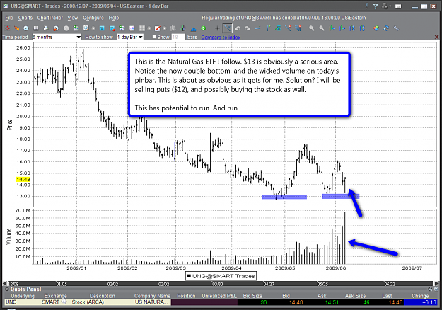
Task: Click the horizontal line tool icon
Action: point(257,28)
